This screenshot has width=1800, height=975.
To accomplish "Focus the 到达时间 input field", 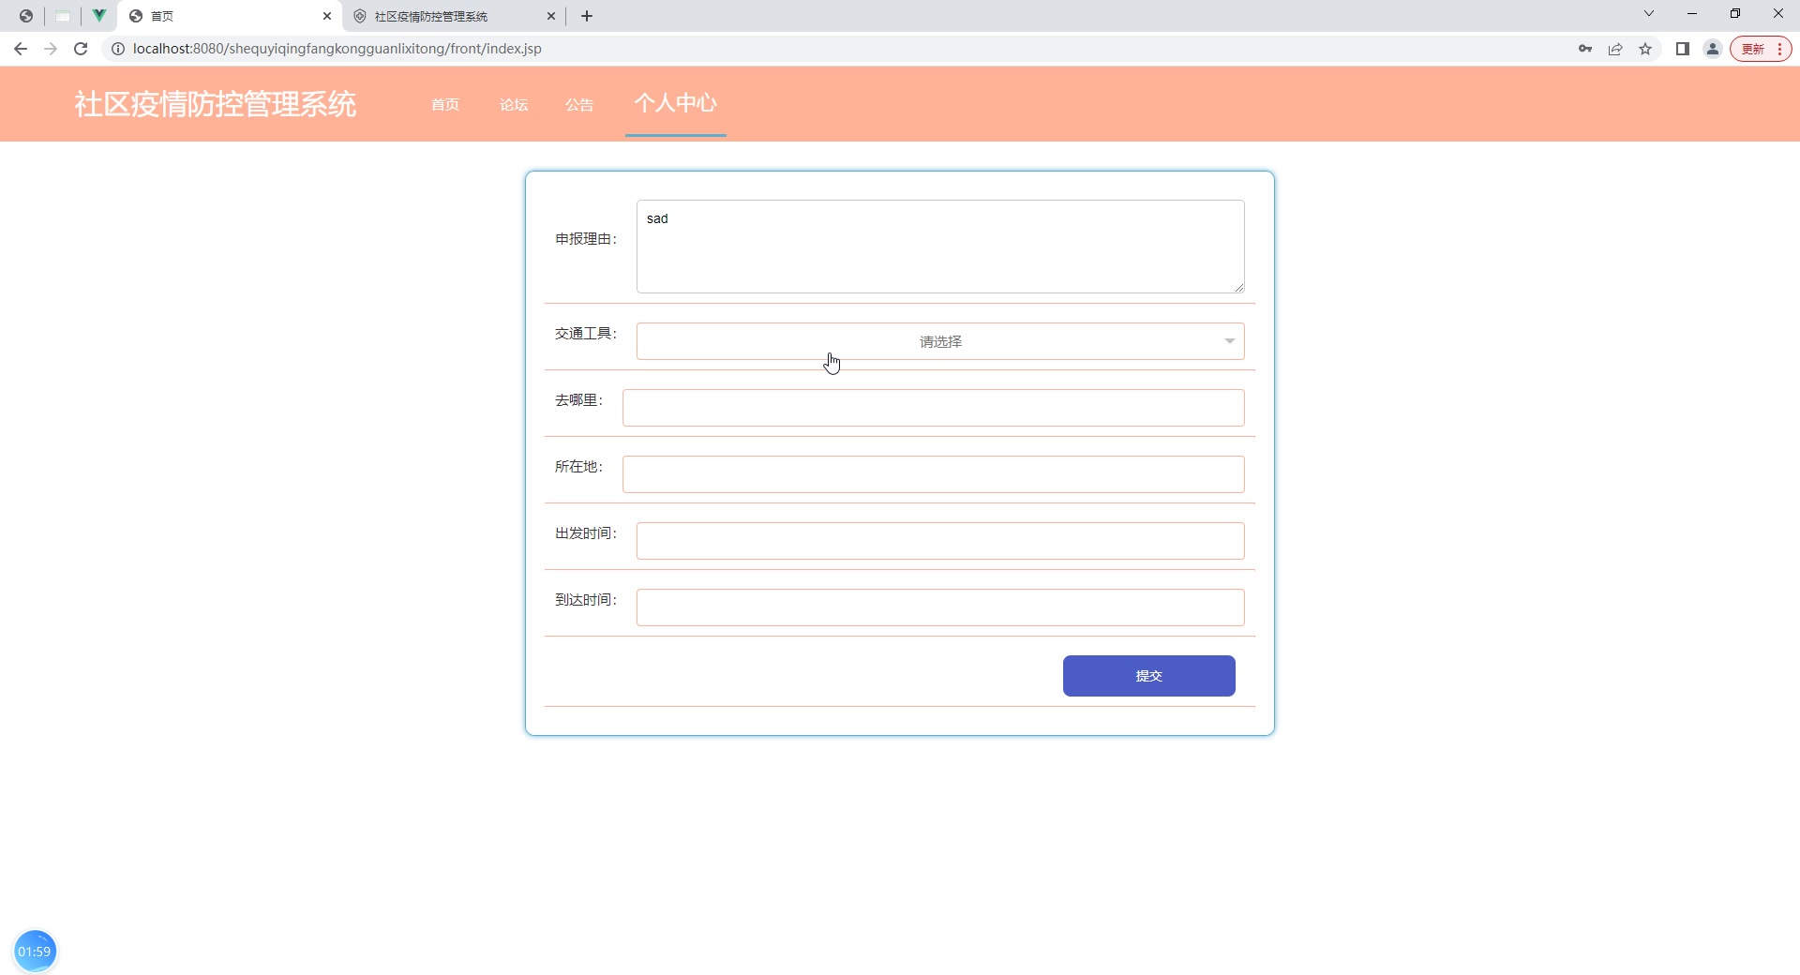I will click(x=940, y=607).
